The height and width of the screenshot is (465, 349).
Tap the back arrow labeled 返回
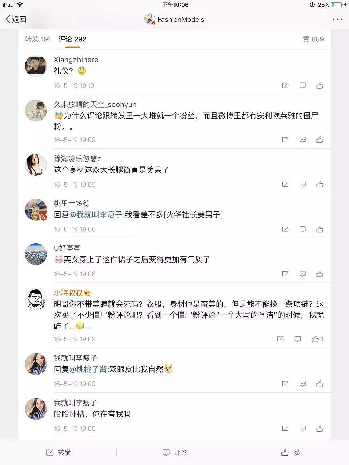pos(16,19)
